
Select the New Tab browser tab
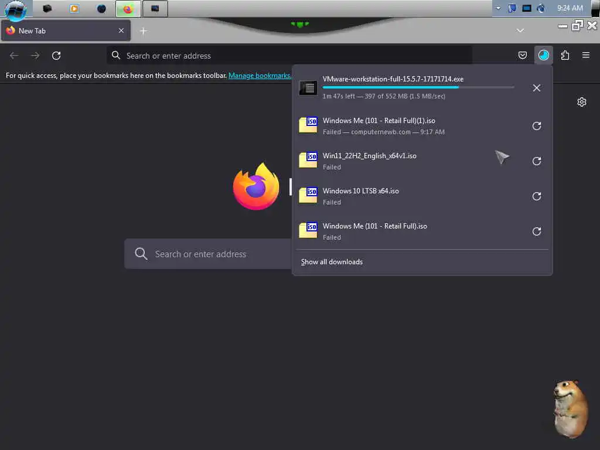pyautogui.click(x=66, y=30)
